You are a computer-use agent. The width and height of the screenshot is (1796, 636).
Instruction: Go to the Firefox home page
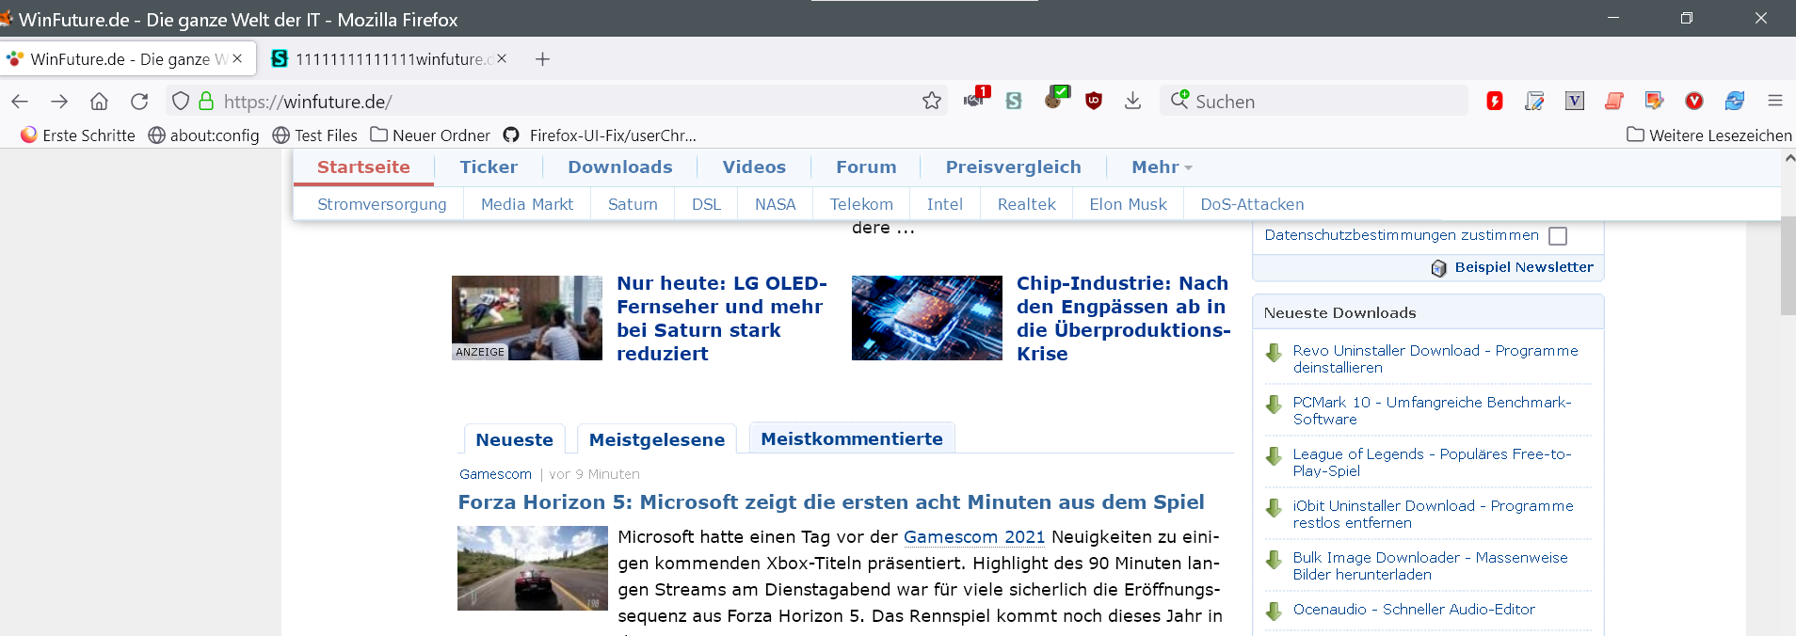point(99,101)
